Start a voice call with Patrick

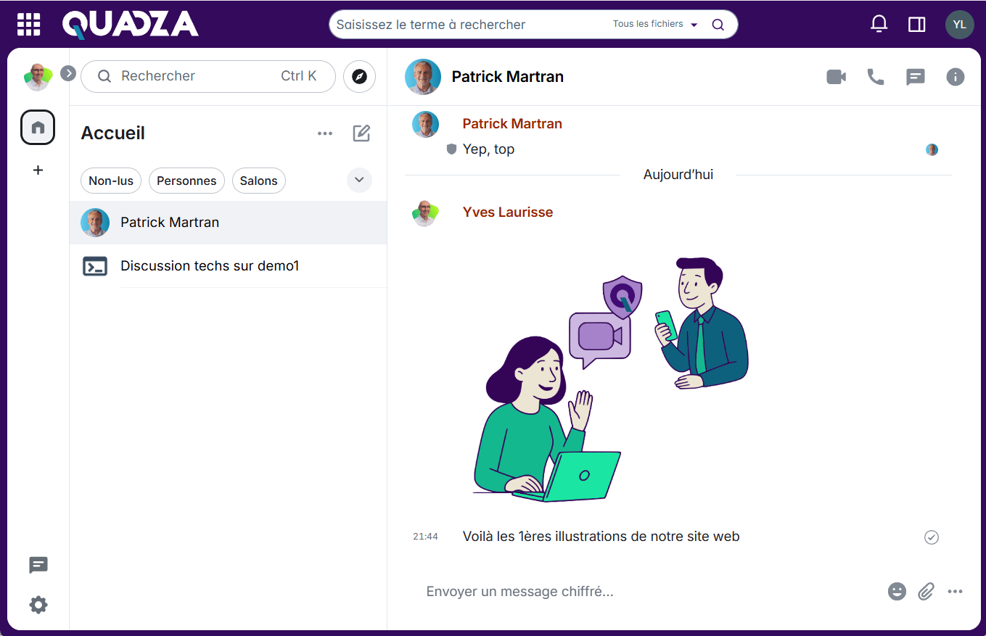(876, 77)
